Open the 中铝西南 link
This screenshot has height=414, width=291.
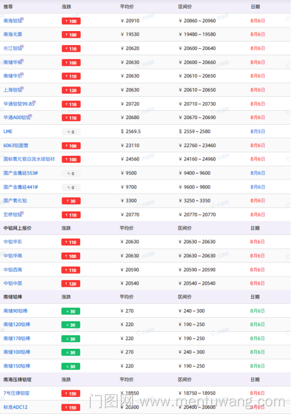[12, 270]
